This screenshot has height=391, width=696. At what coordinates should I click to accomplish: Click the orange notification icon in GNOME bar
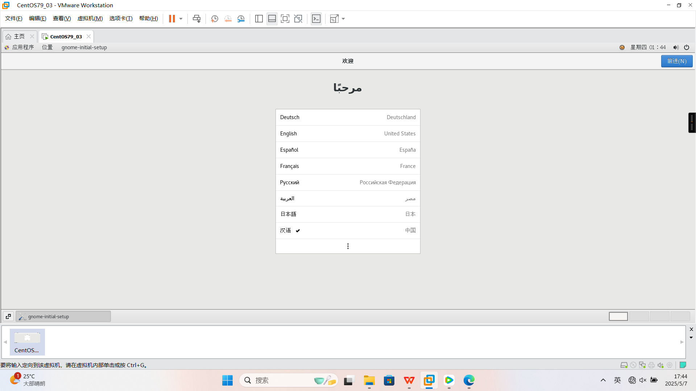tap(622, 47)
